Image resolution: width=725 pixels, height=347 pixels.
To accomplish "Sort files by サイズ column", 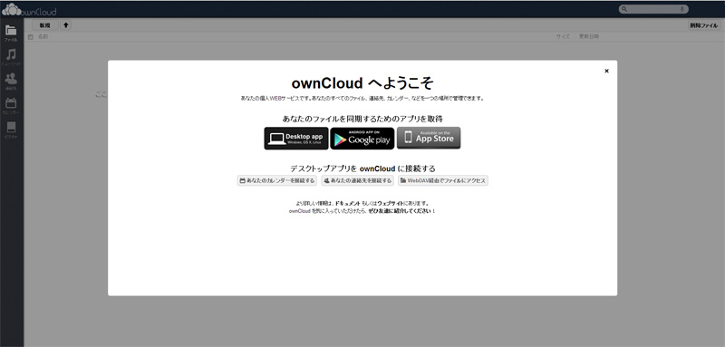I will (x=563, y=37).
